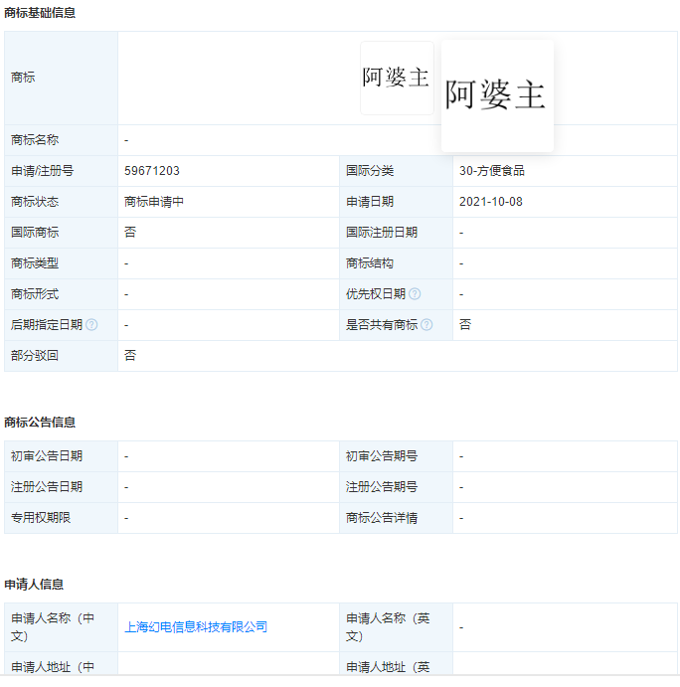Click the 后期指定日期 label text
Image resolution: width=680 pixels, height=687 pixels.
[47, 325]
